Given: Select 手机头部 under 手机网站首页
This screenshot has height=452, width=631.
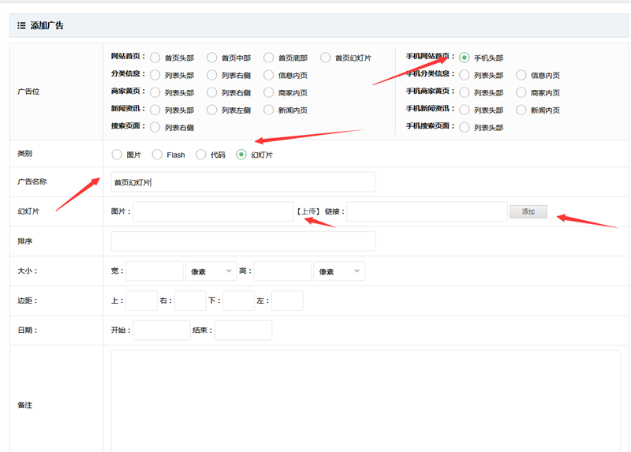Looking at the screenshot, I should 465,58.
